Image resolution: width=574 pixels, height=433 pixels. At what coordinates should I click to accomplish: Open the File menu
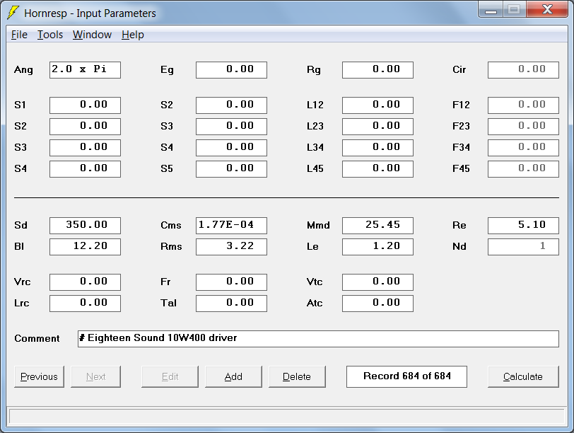click(x=19, y=35)
